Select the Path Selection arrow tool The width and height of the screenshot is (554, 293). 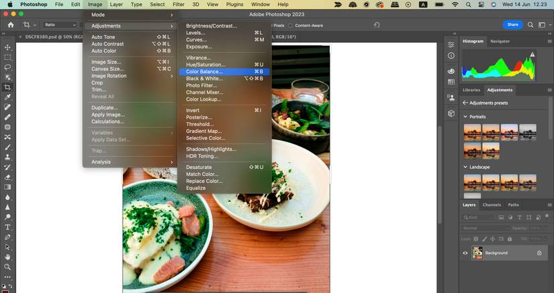[7, 247]
